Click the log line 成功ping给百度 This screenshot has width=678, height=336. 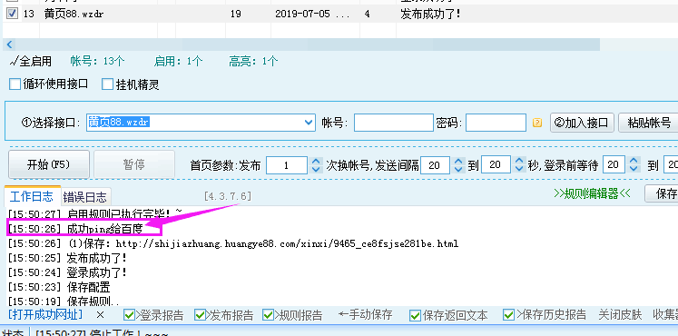pyautogui.click(x=75, y=228)
